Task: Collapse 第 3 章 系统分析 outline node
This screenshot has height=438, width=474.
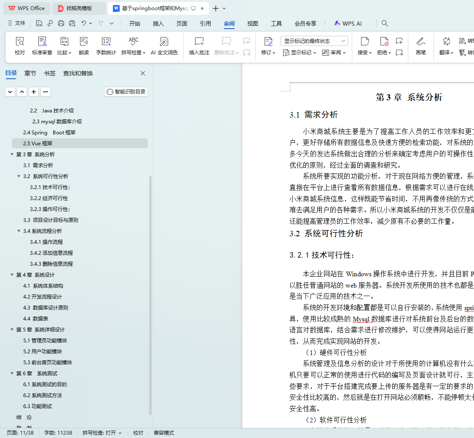Action: pyautogui.click(x=12, y=155)
